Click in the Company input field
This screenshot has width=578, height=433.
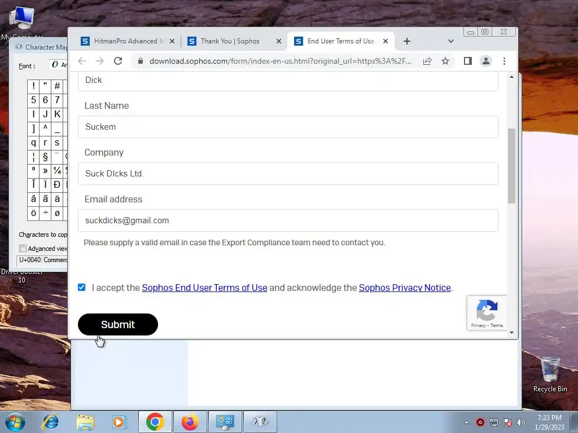[x=288, y=174]
